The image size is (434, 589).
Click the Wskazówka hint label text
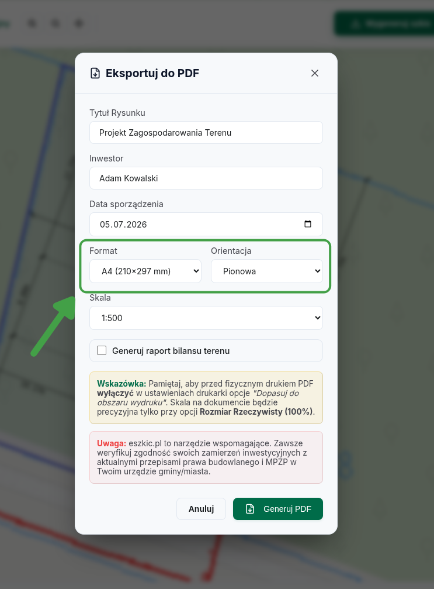121,384
